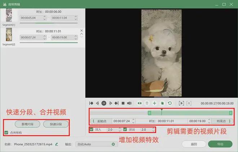Click Segment[2] duration text 00:00:11.01
The height and width of the screenshot is (152, 238).
tap(53, 31)
